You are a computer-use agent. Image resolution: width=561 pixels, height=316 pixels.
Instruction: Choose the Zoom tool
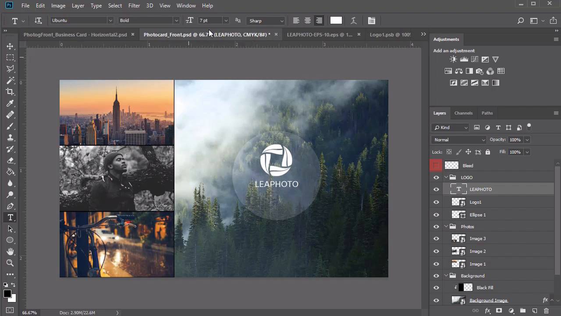[10, 263]
